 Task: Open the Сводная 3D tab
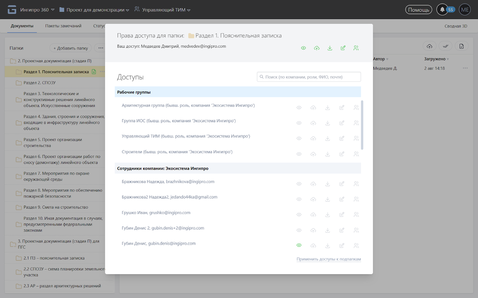pos(456,26)
